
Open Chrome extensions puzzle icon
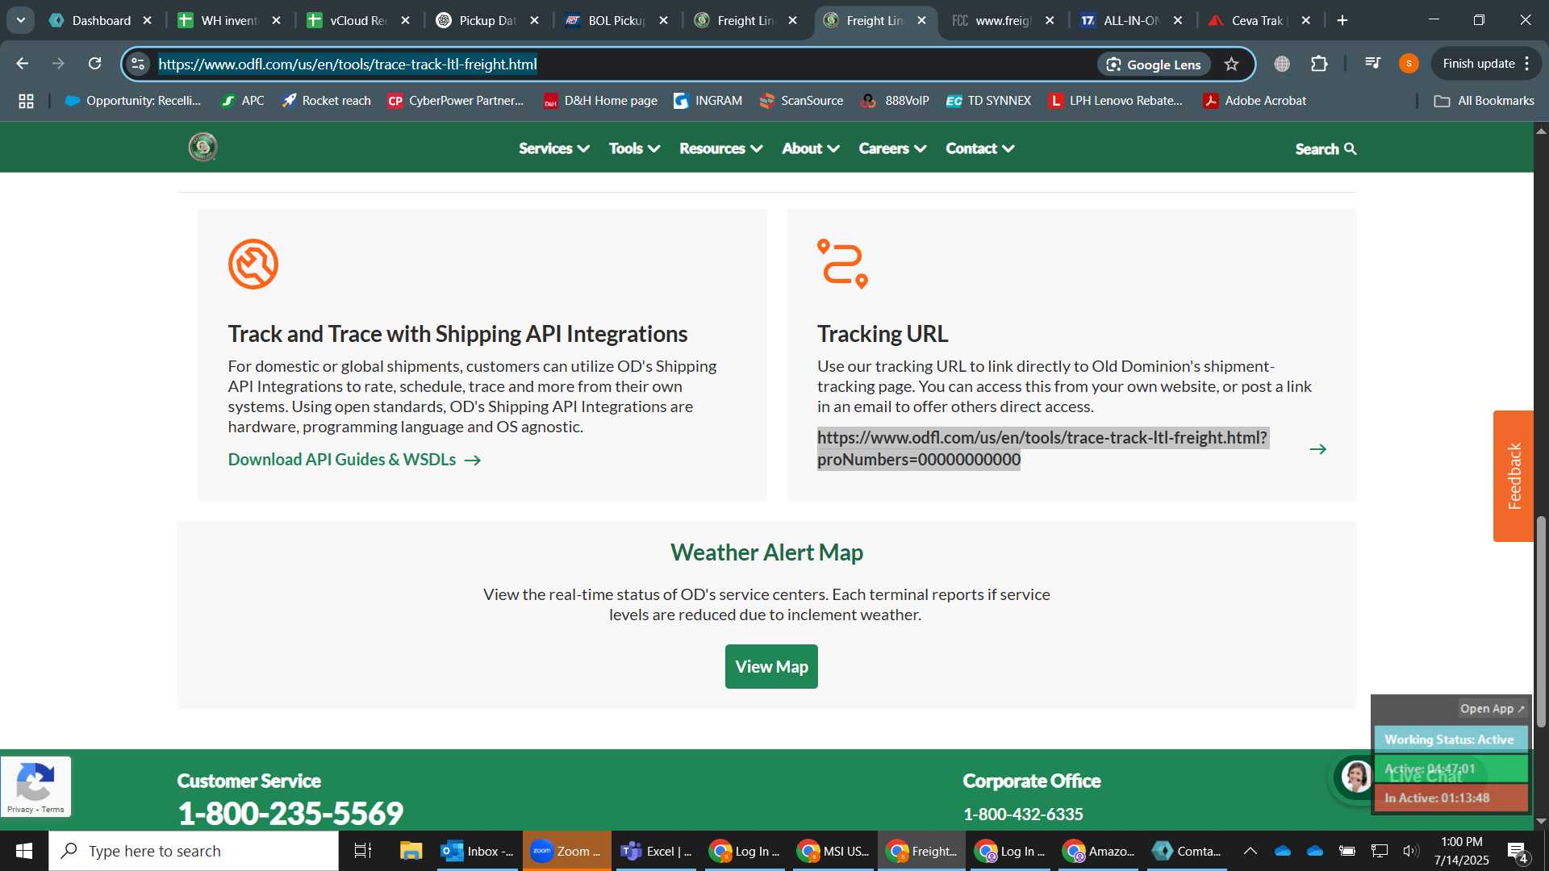pyautogui.click(x=1319, y=64)
